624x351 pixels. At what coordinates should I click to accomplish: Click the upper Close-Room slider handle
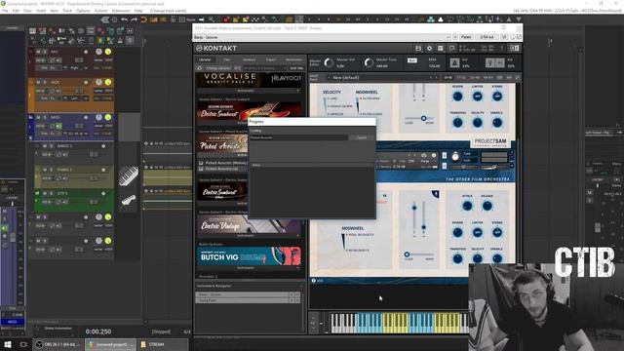(423, 118)
